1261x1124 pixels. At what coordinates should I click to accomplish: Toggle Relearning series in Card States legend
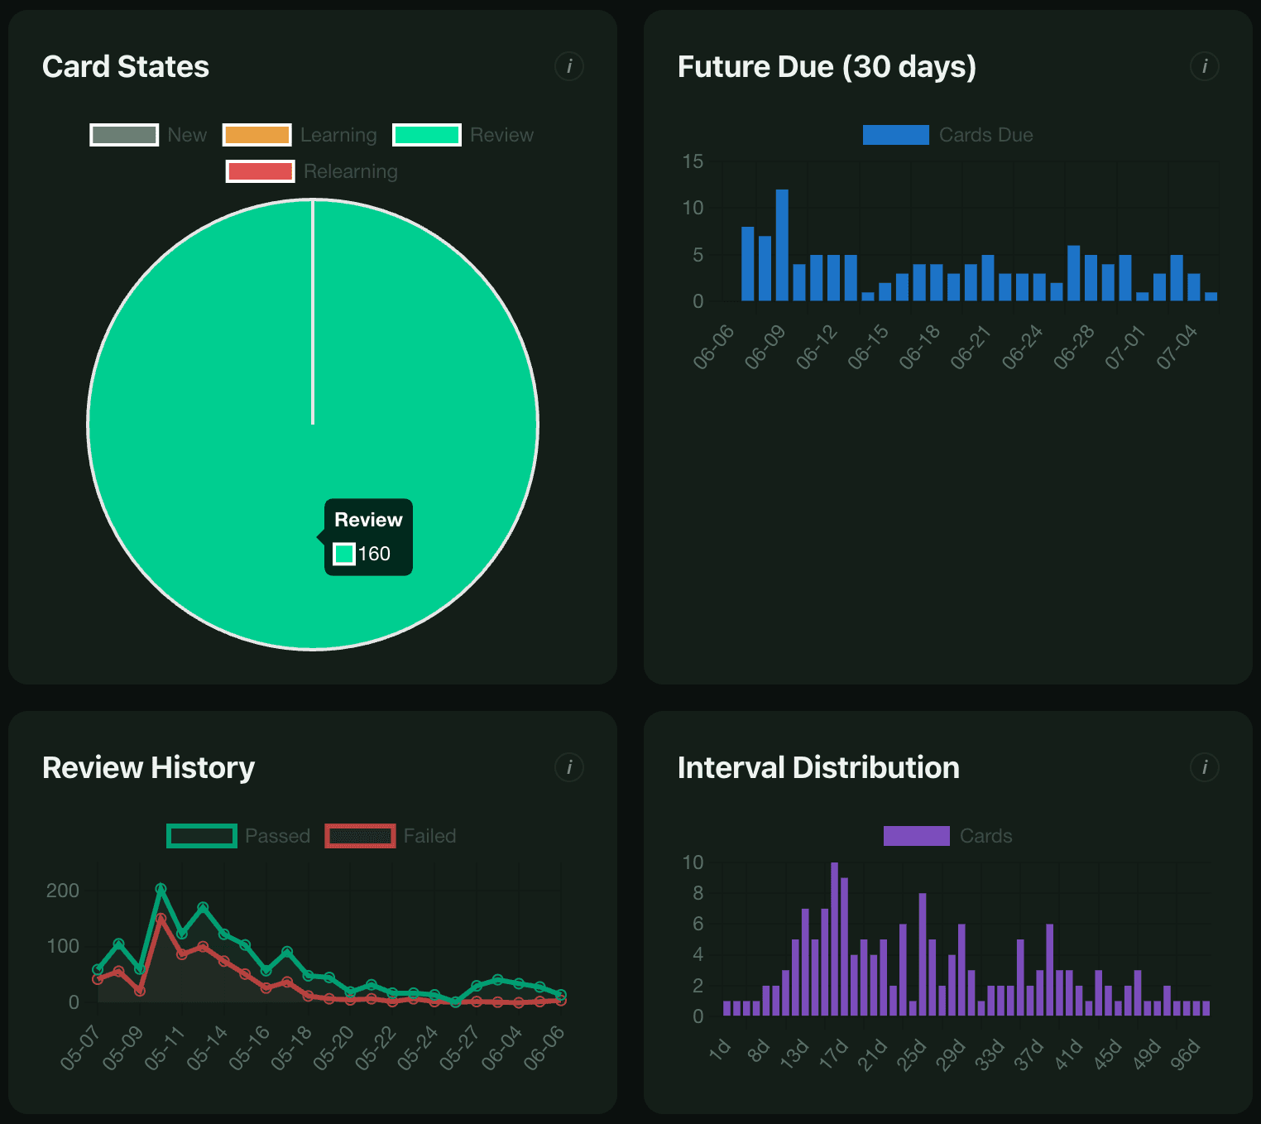click(312, 171)
